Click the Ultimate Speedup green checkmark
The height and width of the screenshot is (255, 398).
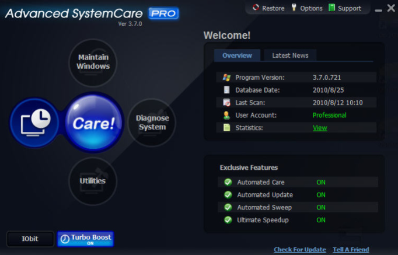[228, 220]
